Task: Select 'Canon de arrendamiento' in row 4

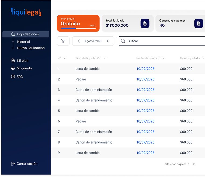Action: pyautogui.click(x=94, y=100)
